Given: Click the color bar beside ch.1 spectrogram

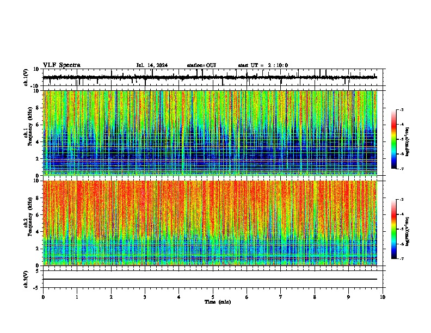Looking at the screenshot, I should (394, 139).
